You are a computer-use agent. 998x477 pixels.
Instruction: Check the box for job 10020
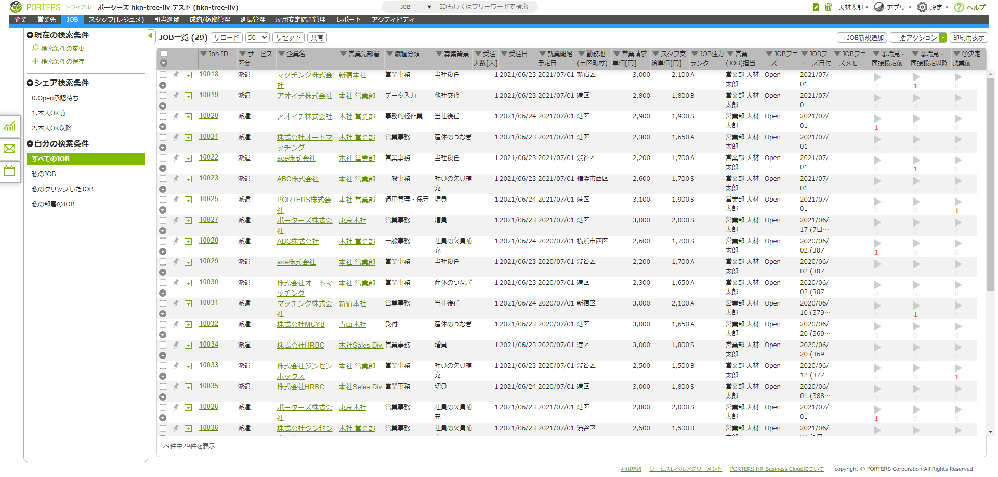(163, 116)
